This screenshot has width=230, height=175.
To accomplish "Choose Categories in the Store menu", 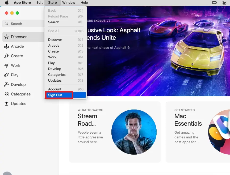I will [66, 75].
